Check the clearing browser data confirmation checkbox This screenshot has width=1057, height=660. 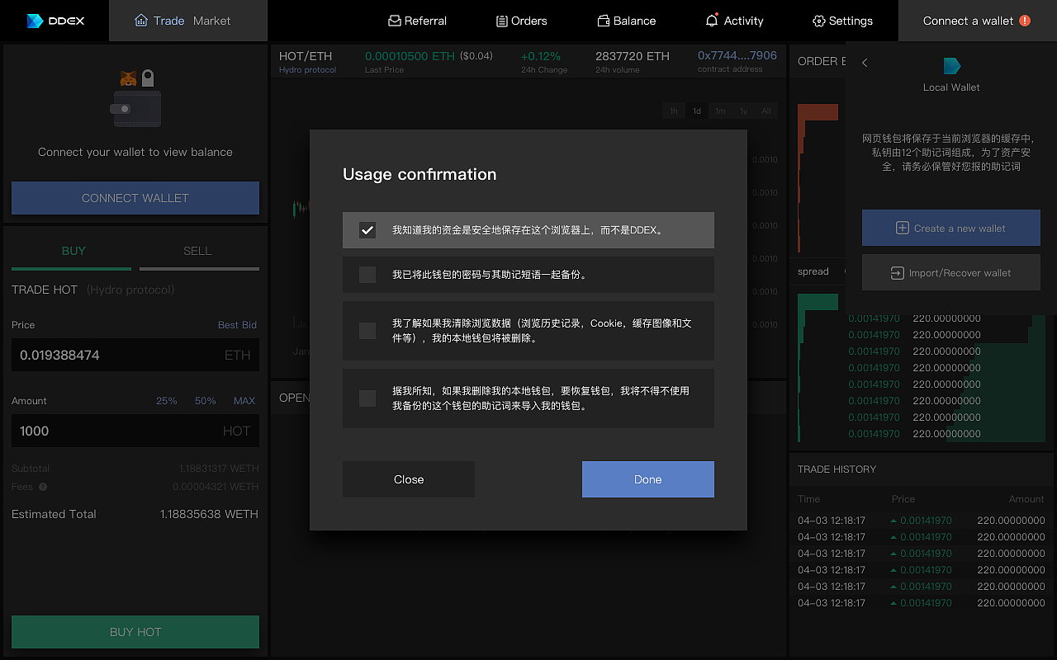367,330
